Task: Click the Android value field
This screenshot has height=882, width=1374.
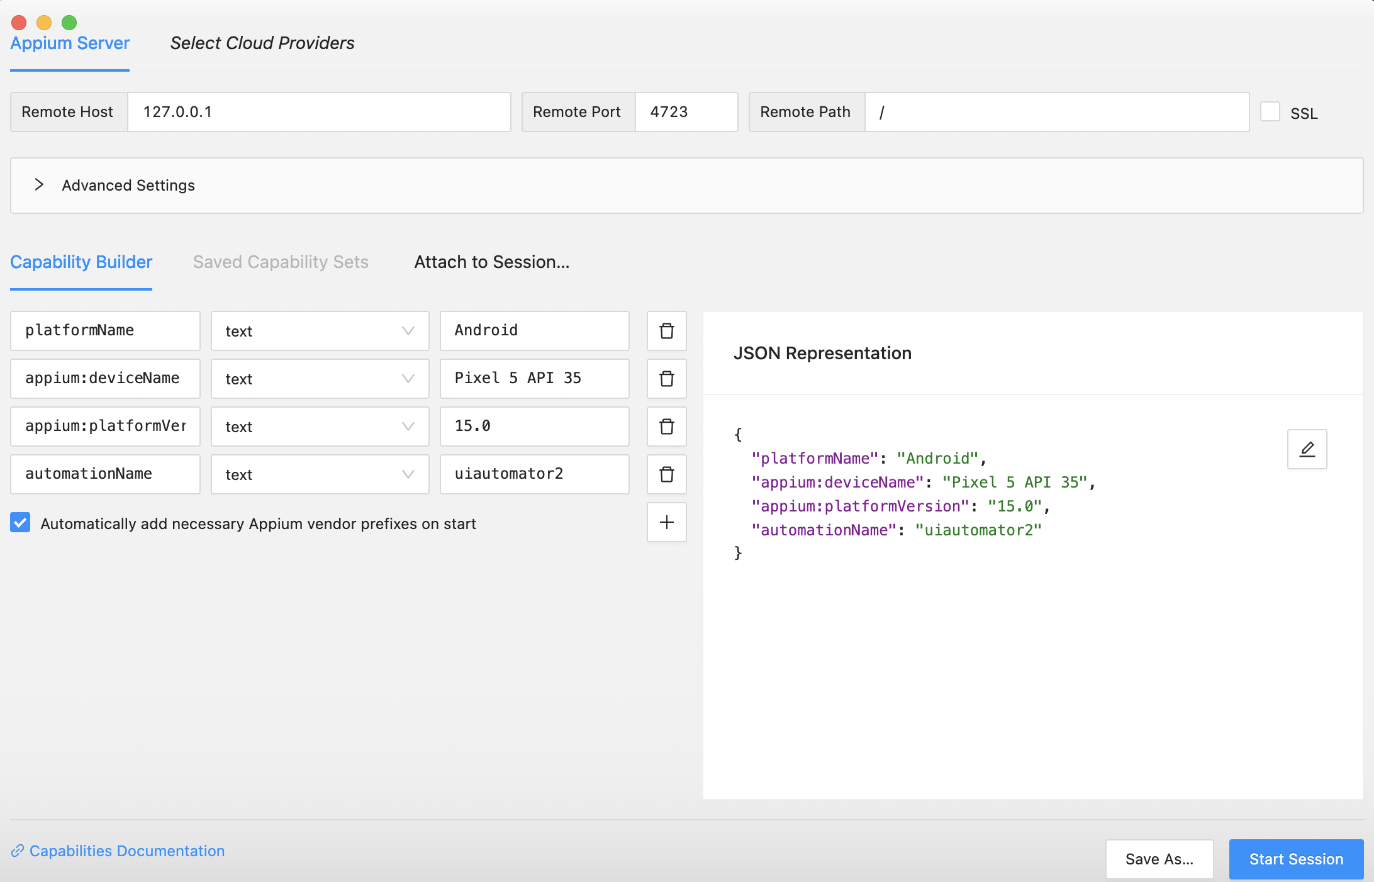Action: [x=534, y=331]
